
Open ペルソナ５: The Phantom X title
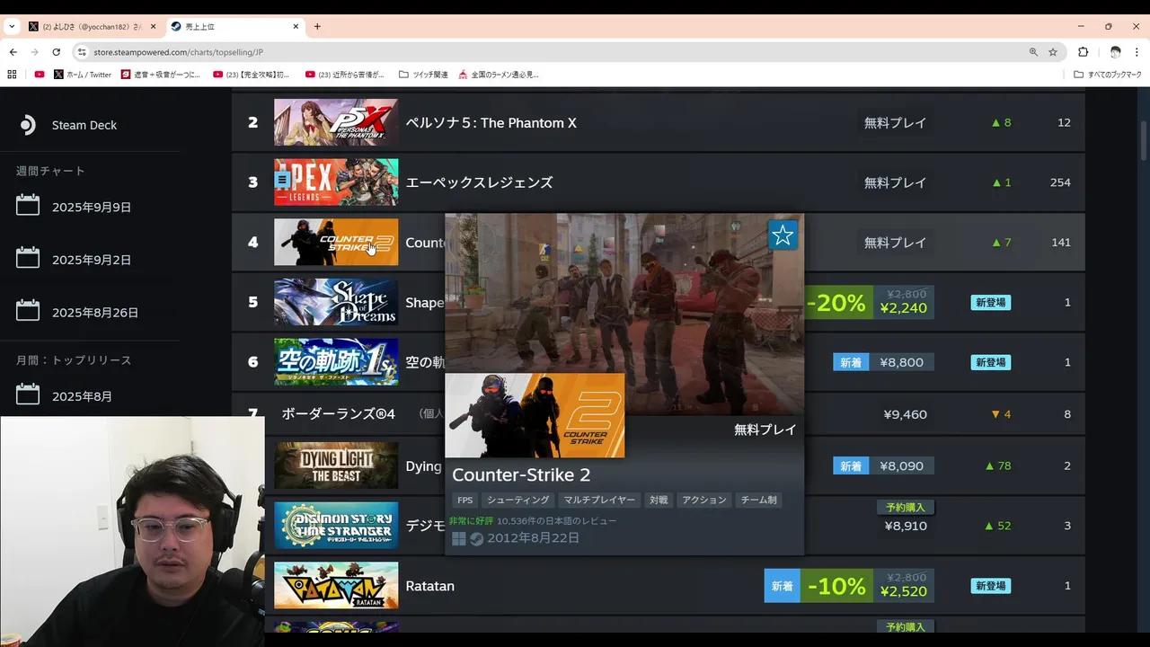pos(491,123)
